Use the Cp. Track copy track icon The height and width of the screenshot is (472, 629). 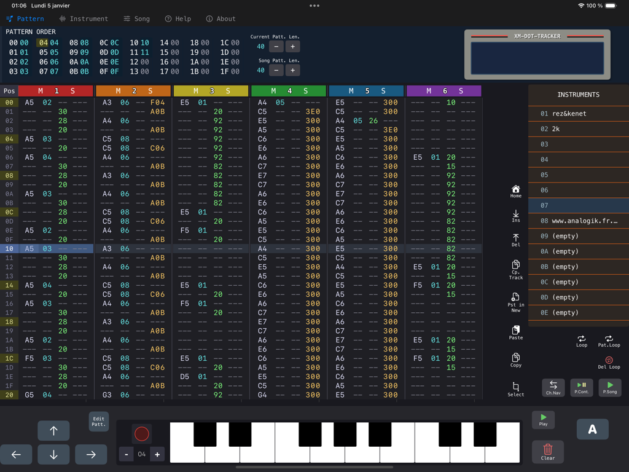(515, 269)
